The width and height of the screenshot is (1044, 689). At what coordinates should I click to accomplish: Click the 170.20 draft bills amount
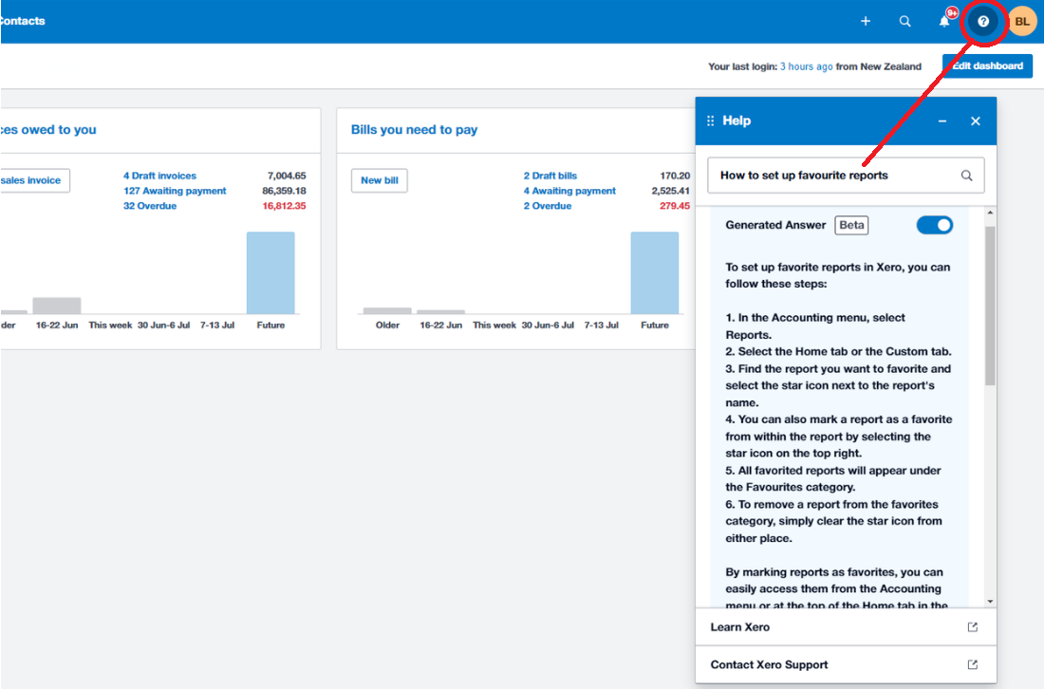675,176
